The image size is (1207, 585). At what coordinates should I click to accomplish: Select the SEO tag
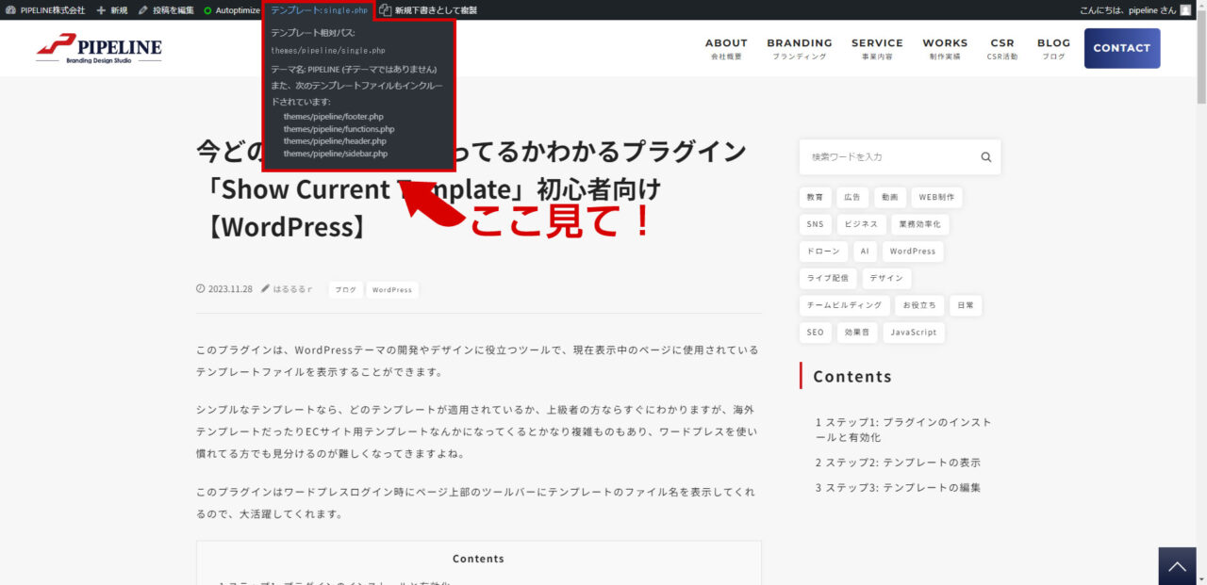815,333
